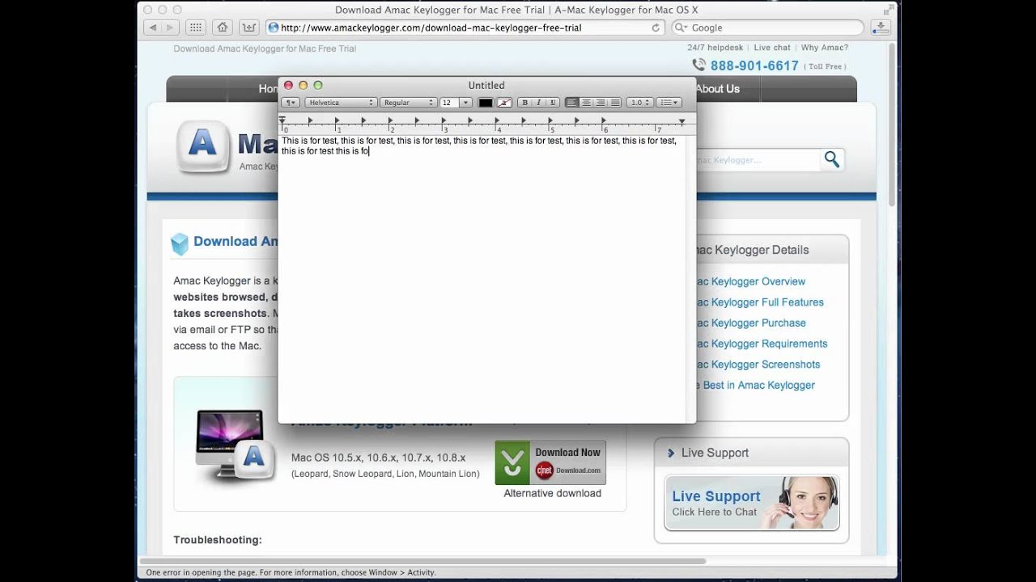Image resolution: width=1036 pixels, height=582 pixels.
Task: Click the Troubleshooting: heading text
Action: coord(218,540)
